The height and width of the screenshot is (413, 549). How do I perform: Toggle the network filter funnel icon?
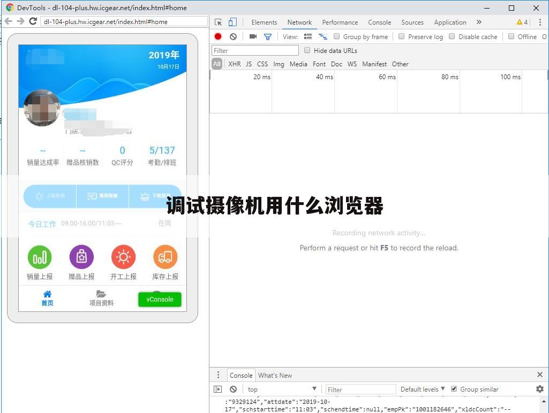pos(268,37)
